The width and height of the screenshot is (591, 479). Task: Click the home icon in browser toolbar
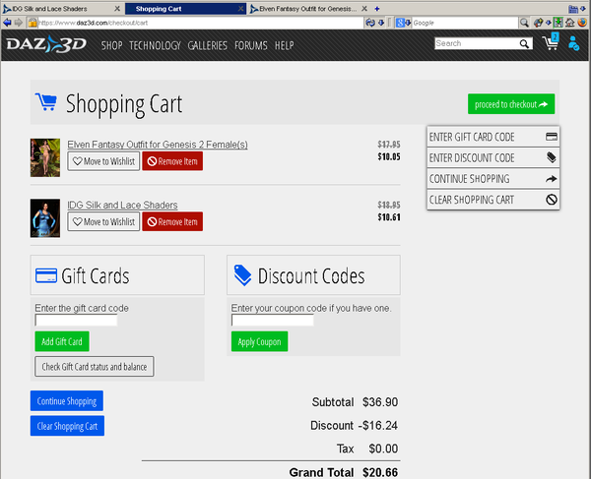click(570, 23)
